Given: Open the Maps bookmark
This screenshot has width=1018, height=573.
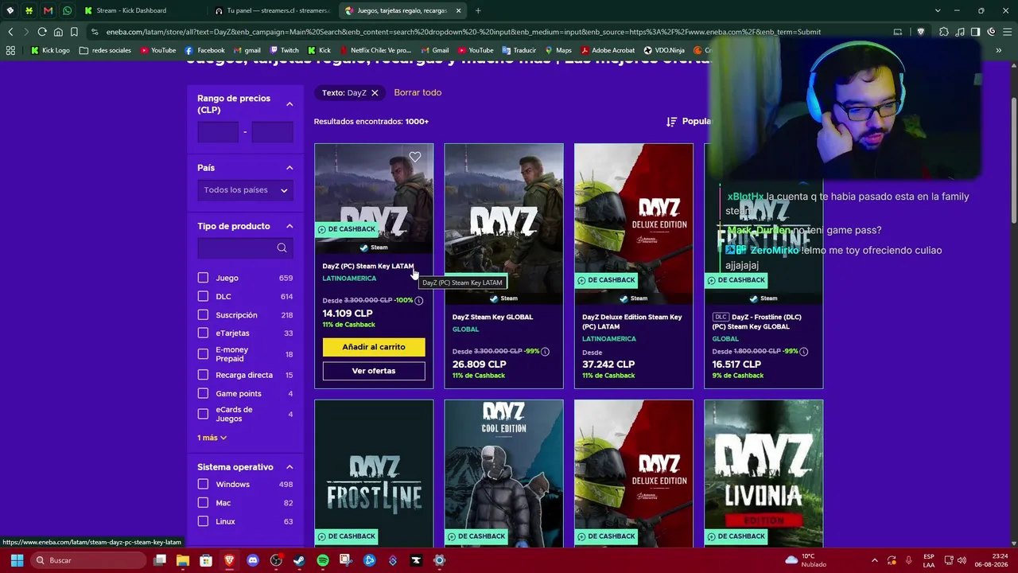Looking at the screenshot, I should [x=558, y=50].
